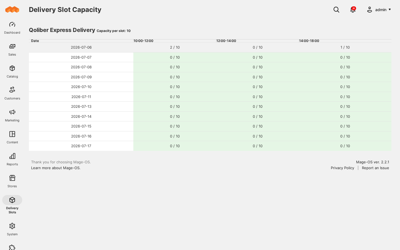Select the 2026-07-07 date cell
The height and width of the screenshot is (250, 400).
point(81,57)
